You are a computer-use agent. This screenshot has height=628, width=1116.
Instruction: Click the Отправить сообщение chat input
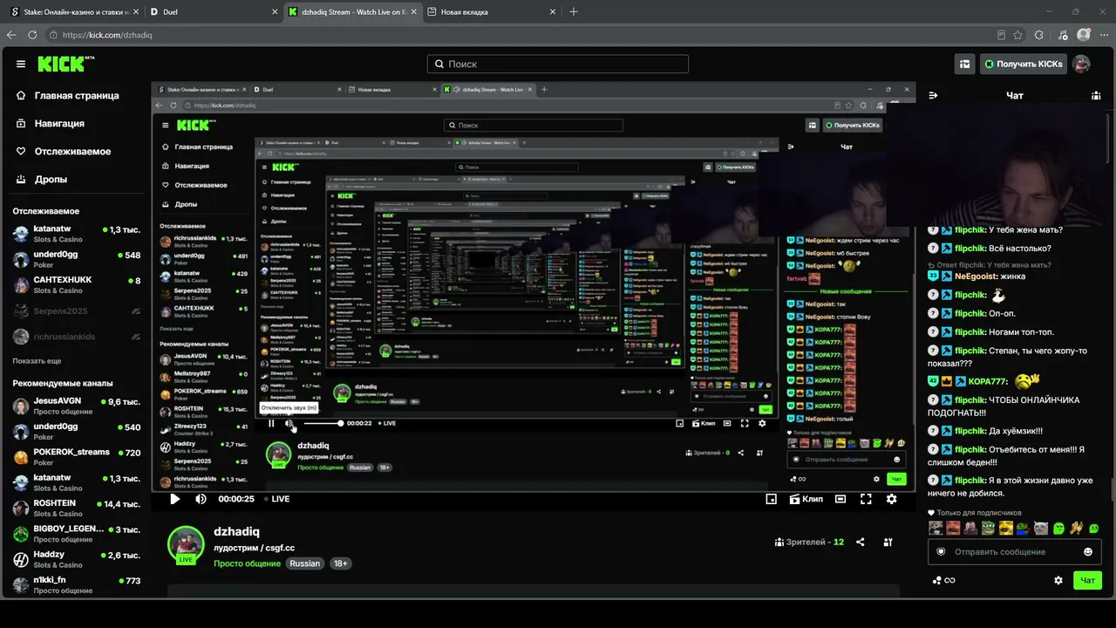(1015, 551)
